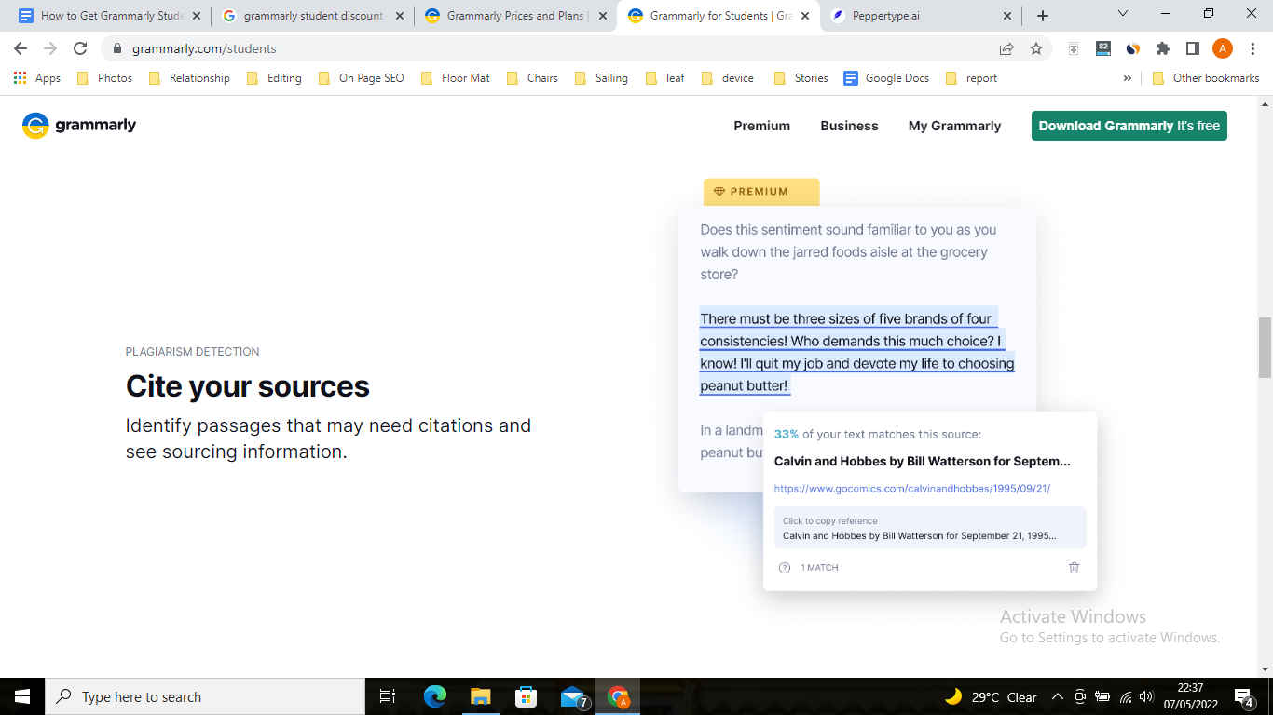The height and width of the screenshot is (715, 1273).
Task: Open the Chrome extensions puzzle icon
Action: pyautogui.click(x=1162, y=48)
